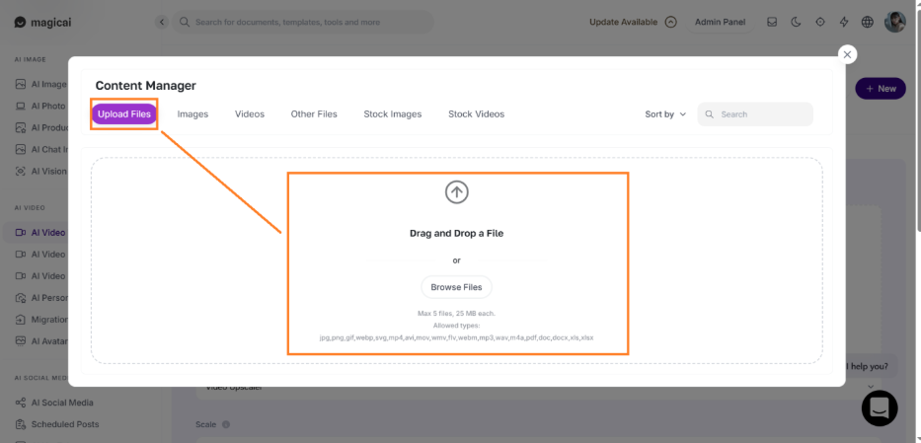This screenshot has height=443, width=921.
Task: Click the Migration sidebar icon
Action: pos(21,320)
